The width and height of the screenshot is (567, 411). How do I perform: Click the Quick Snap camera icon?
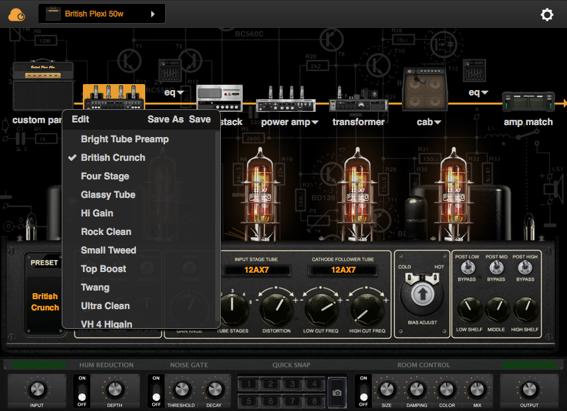(337, 392)
